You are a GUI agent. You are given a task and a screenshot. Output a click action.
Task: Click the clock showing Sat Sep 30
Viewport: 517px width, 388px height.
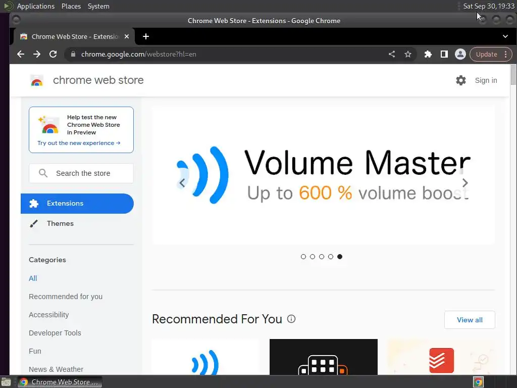pyautogui.click(x=488, y=6)
